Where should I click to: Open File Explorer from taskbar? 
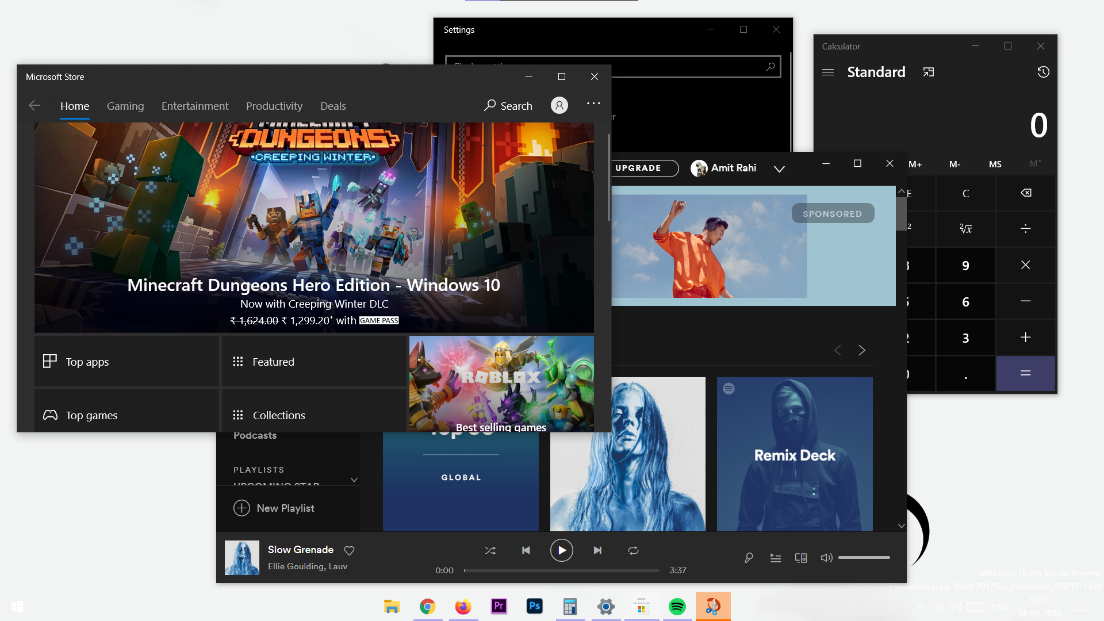(x=392, y=607)
